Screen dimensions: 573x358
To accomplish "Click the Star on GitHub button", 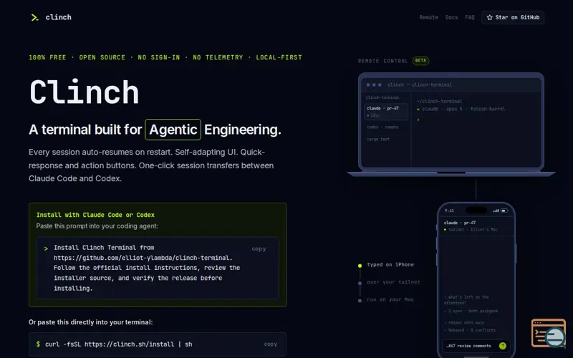I will 513,17.
